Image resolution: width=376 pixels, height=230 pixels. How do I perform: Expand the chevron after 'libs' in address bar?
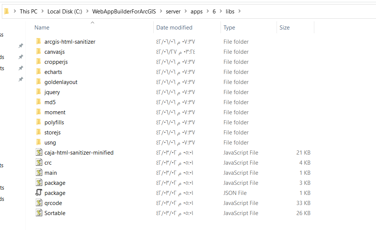pos(240,11)
